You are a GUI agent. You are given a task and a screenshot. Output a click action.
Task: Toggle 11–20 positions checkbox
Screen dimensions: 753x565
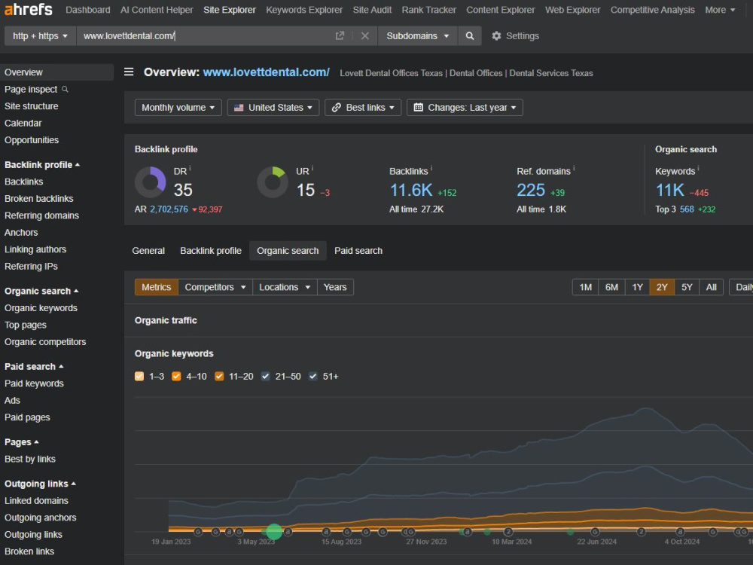click(219, 376)
